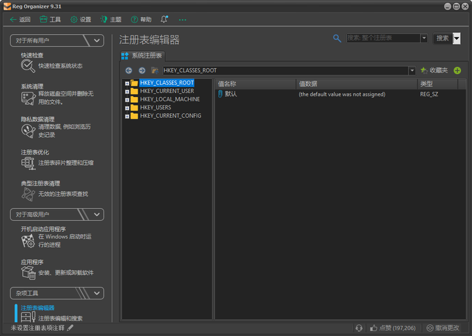
Task: Click the registry back navigation arrow
Action: [128, 70]
